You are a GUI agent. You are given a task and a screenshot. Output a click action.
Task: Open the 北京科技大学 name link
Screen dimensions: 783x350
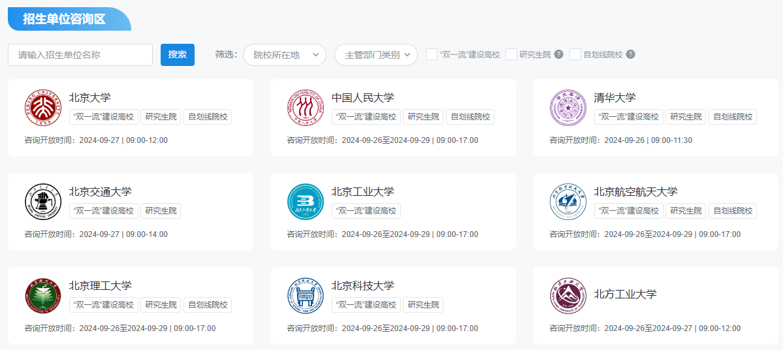tap(362, 285)
